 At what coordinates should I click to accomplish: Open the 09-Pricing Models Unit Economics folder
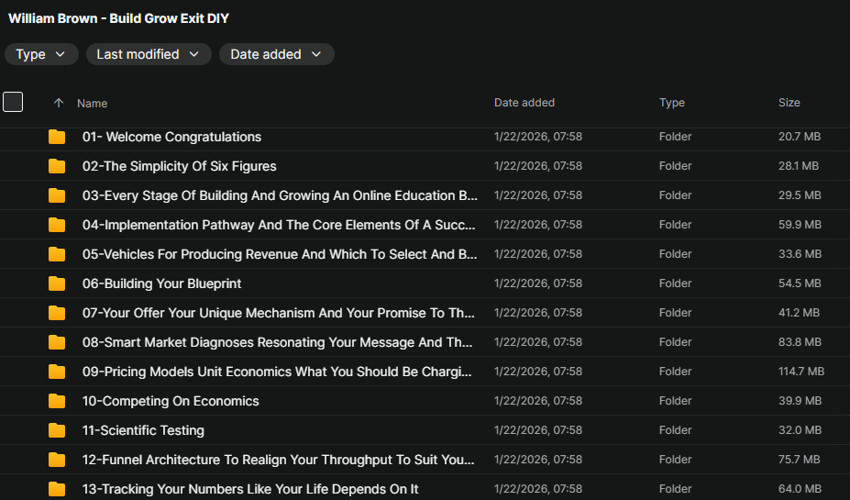pos(278,372)
